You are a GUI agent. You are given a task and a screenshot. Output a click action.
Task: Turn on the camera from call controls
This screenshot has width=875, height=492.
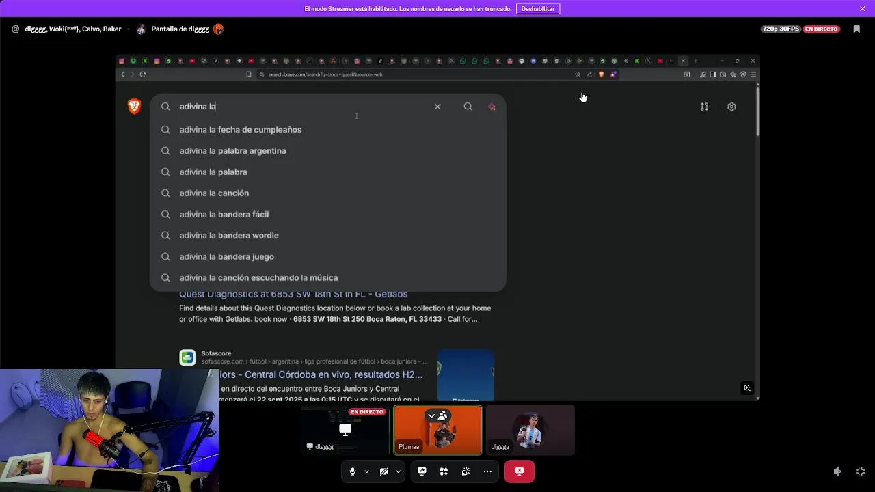[384, 471]
